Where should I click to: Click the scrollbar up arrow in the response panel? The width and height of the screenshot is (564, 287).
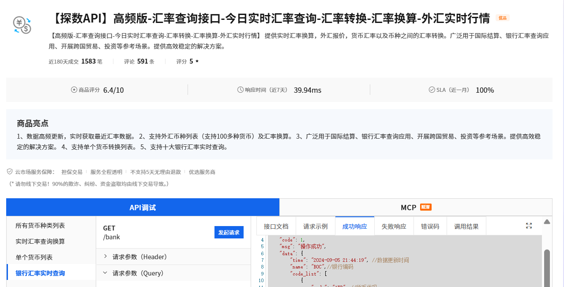coord(547,222)
